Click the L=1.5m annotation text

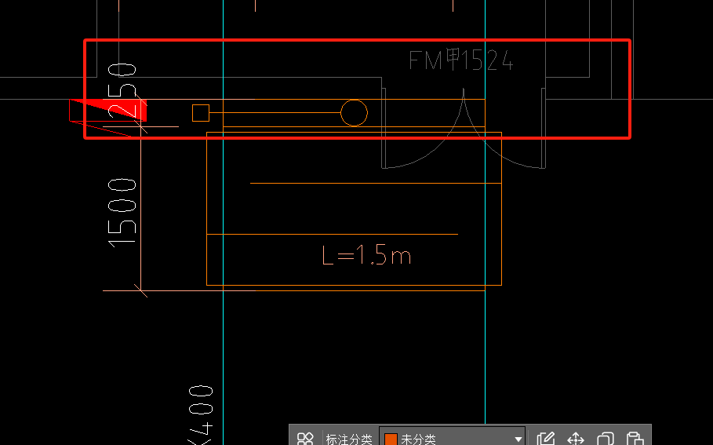[366, 255]
